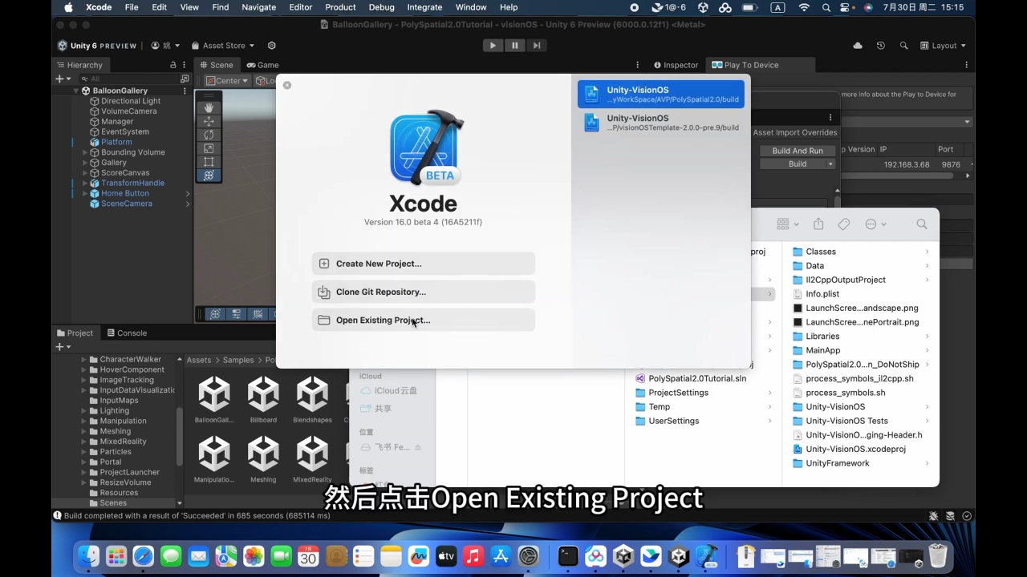Select the Billboard asset in Project panel
The width and height of the screenshot is (1027, 577).
coord(263,399)
